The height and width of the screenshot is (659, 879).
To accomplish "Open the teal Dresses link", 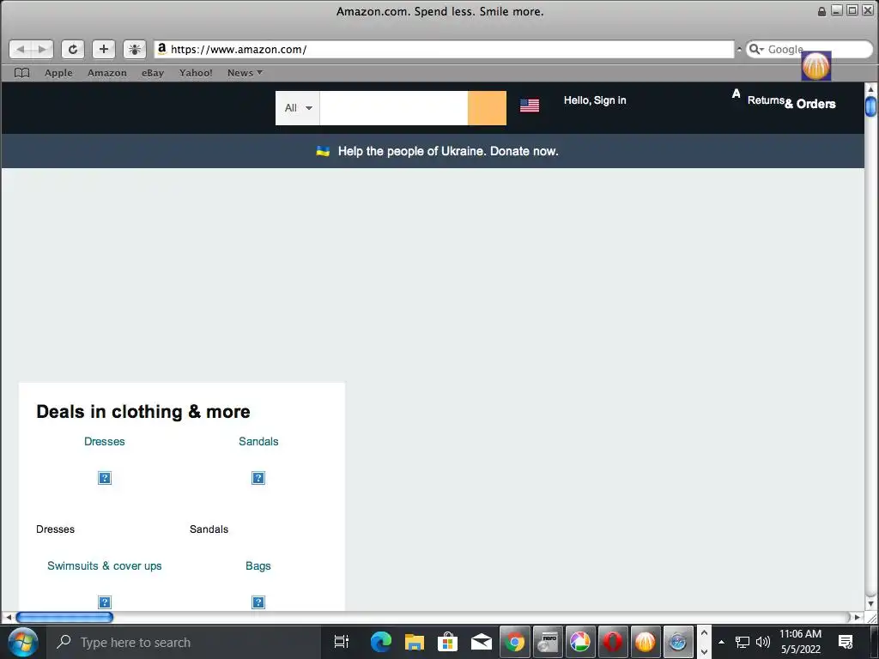I will tap(104, 442).
